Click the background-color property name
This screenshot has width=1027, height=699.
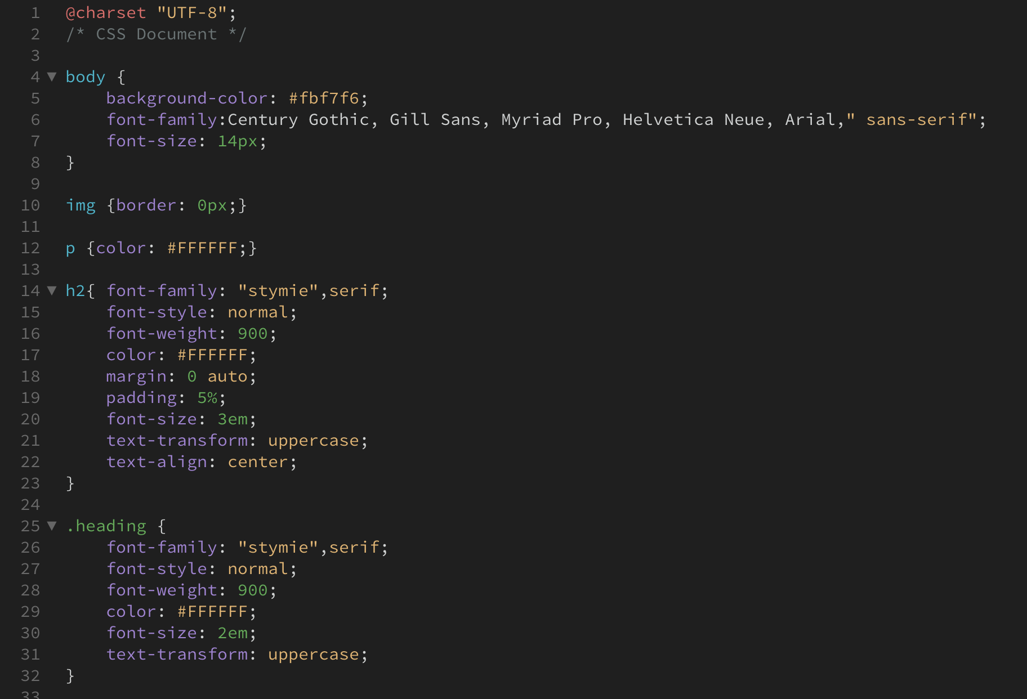tap(187, 98)
